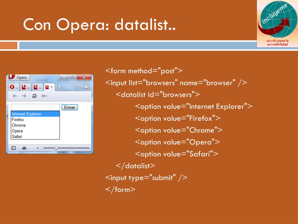
Task: Click the '<form method="post">' code line
Action: tap(144, 71)
